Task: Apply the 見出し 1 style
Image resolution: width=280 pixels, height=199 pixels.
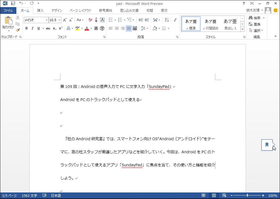Action: point(230,24)
